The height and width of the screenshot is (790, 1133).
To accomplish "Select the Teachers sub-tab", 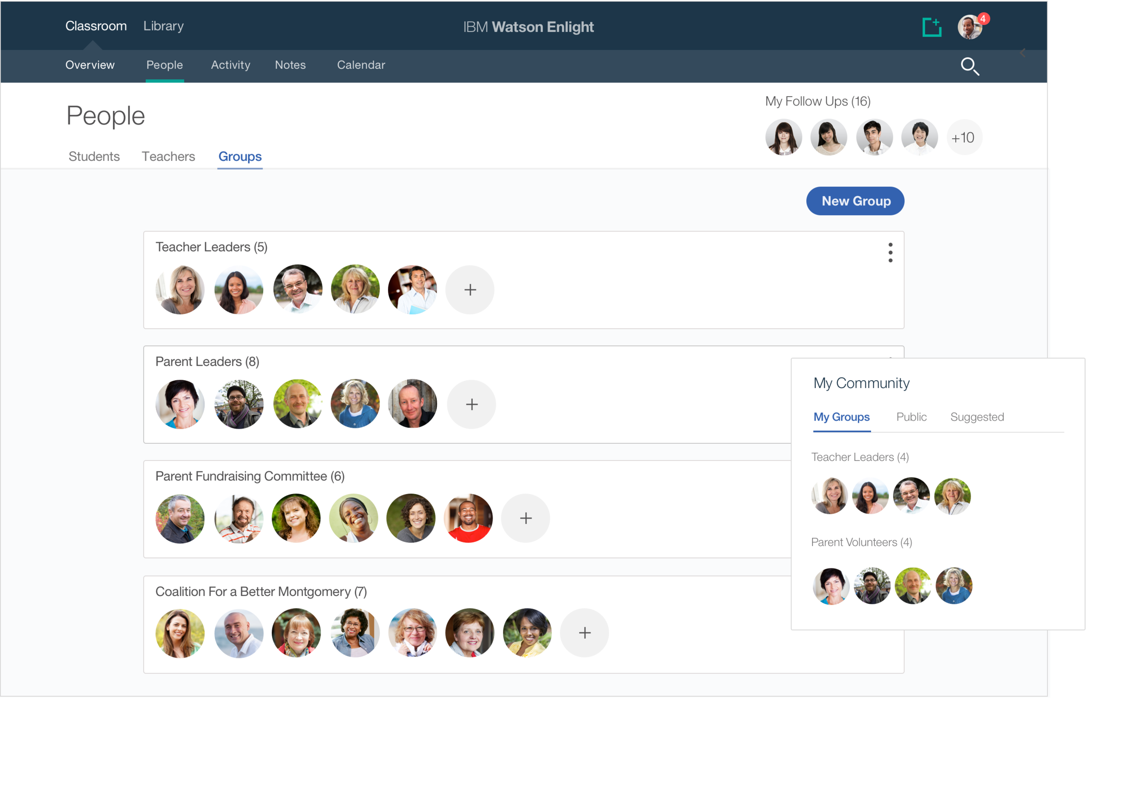I will pos(168,156).
